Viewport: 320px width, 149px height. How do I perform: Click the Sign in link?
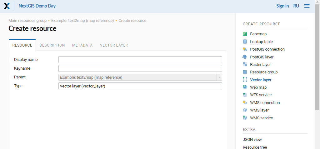click(282, 6)
